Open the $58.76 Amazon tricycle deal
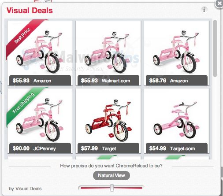 (177, 53)
